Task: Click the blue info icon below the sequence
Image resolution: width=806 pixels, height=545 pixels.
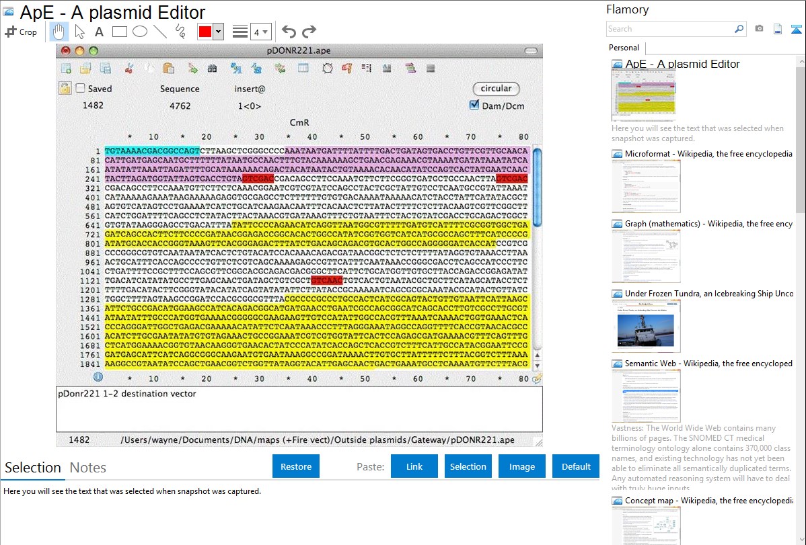Action: pos(98,377)
